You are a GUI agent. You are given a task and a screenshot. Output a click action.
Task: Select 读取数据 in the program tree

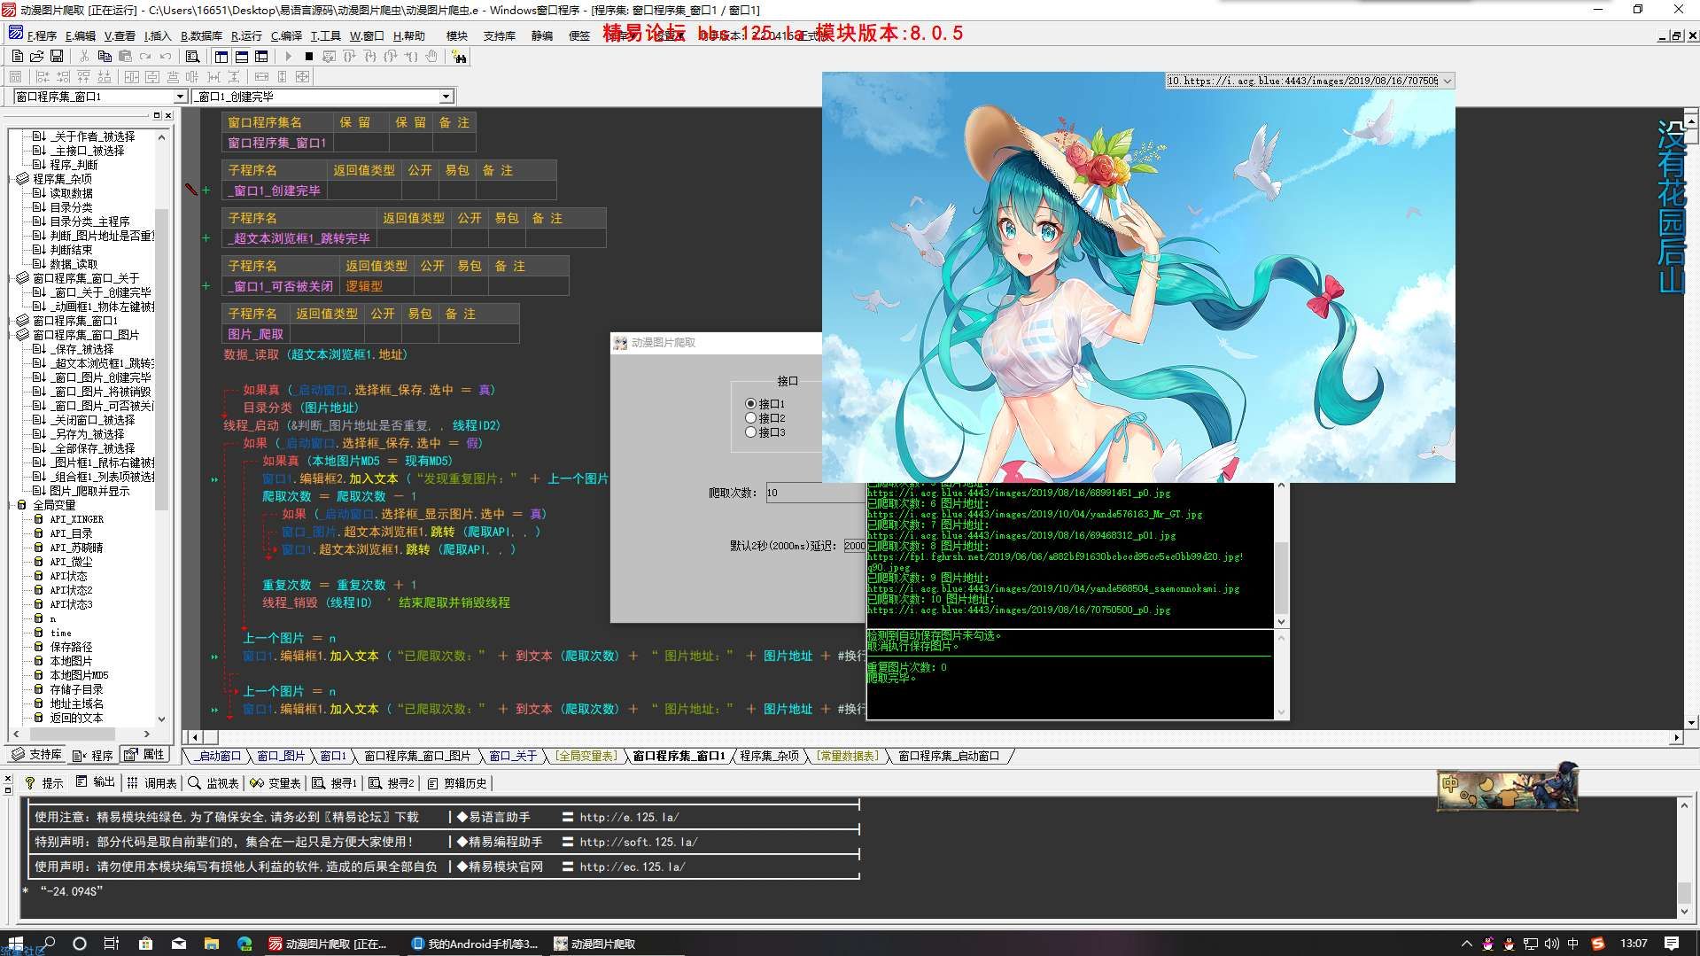(x=71, y=193)
